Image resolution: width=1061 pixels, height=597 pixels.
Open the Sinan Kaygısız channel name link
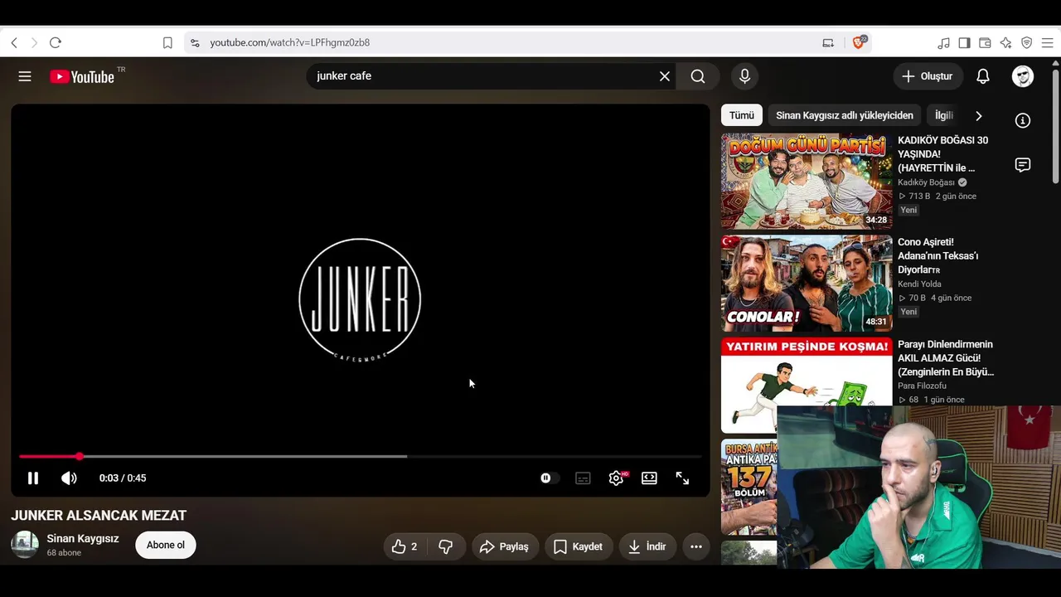(x=83, y=539)
